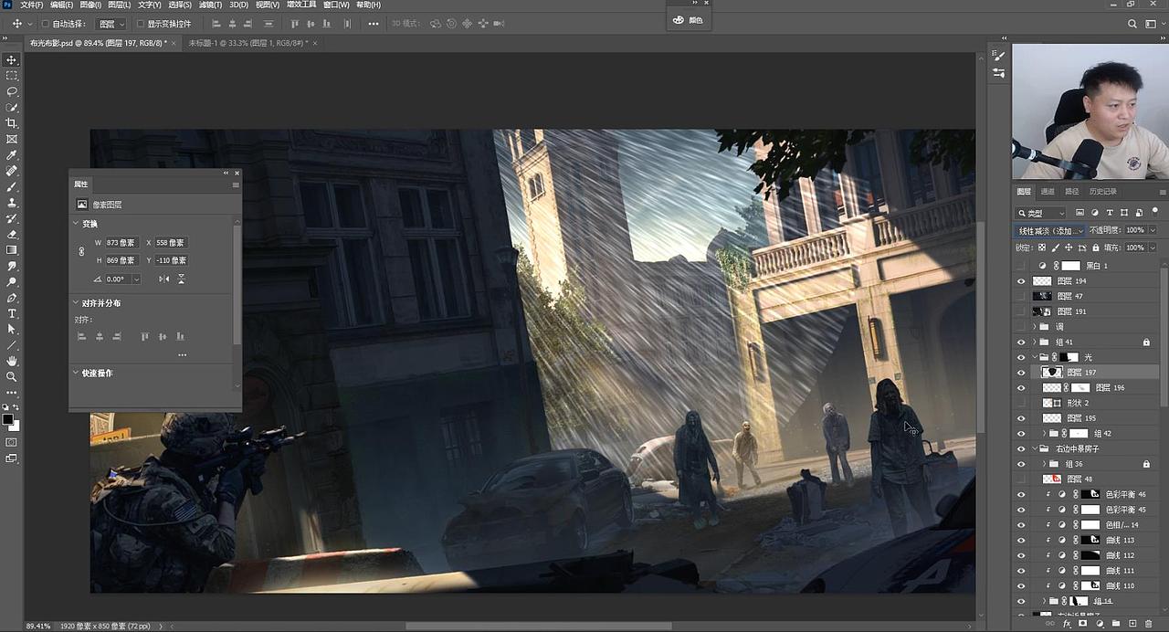Open the layer blend mode dropdown
The height and width of the screenshot is (632, 1169).
(1050, 230)
